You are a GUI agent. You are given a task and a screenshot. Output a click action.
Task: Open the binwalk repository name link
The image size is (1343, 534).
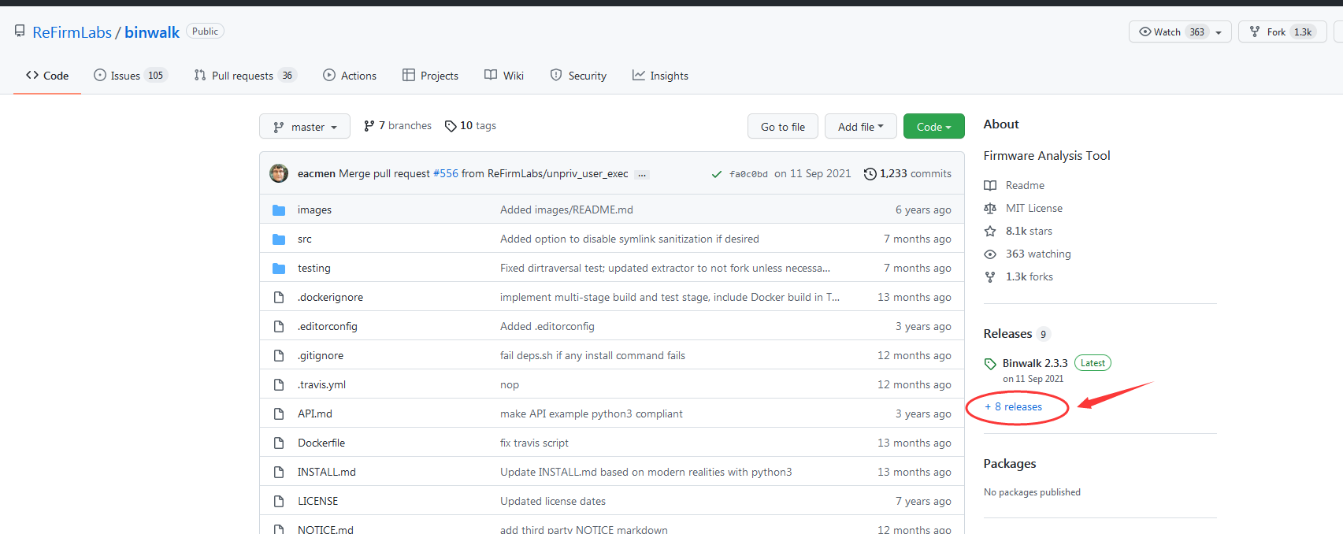click(x=152, y=32)
